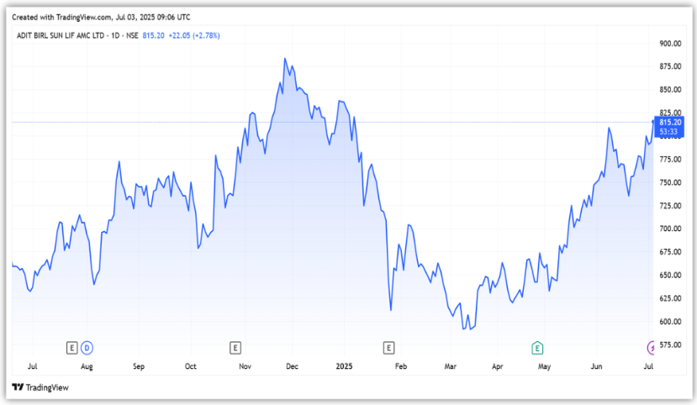Click the blue 815.20 current price label
This screenshot has width=697, height=405.
coord(670,123)
